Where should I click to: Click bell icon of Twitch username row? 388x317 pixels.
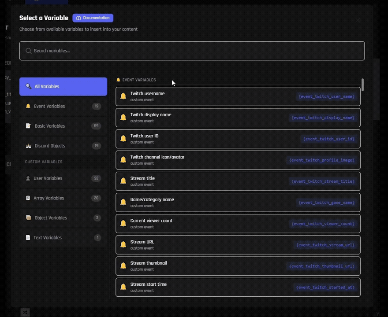coord(123,96)
